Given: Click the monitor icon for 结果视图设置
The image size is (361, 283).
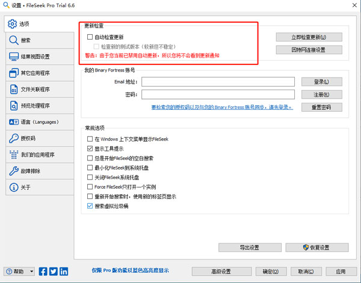Looking at the screenshot, I should coord(14,56).
